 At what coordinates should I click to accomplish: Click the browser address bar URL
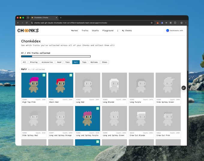(x=70, y=23)
